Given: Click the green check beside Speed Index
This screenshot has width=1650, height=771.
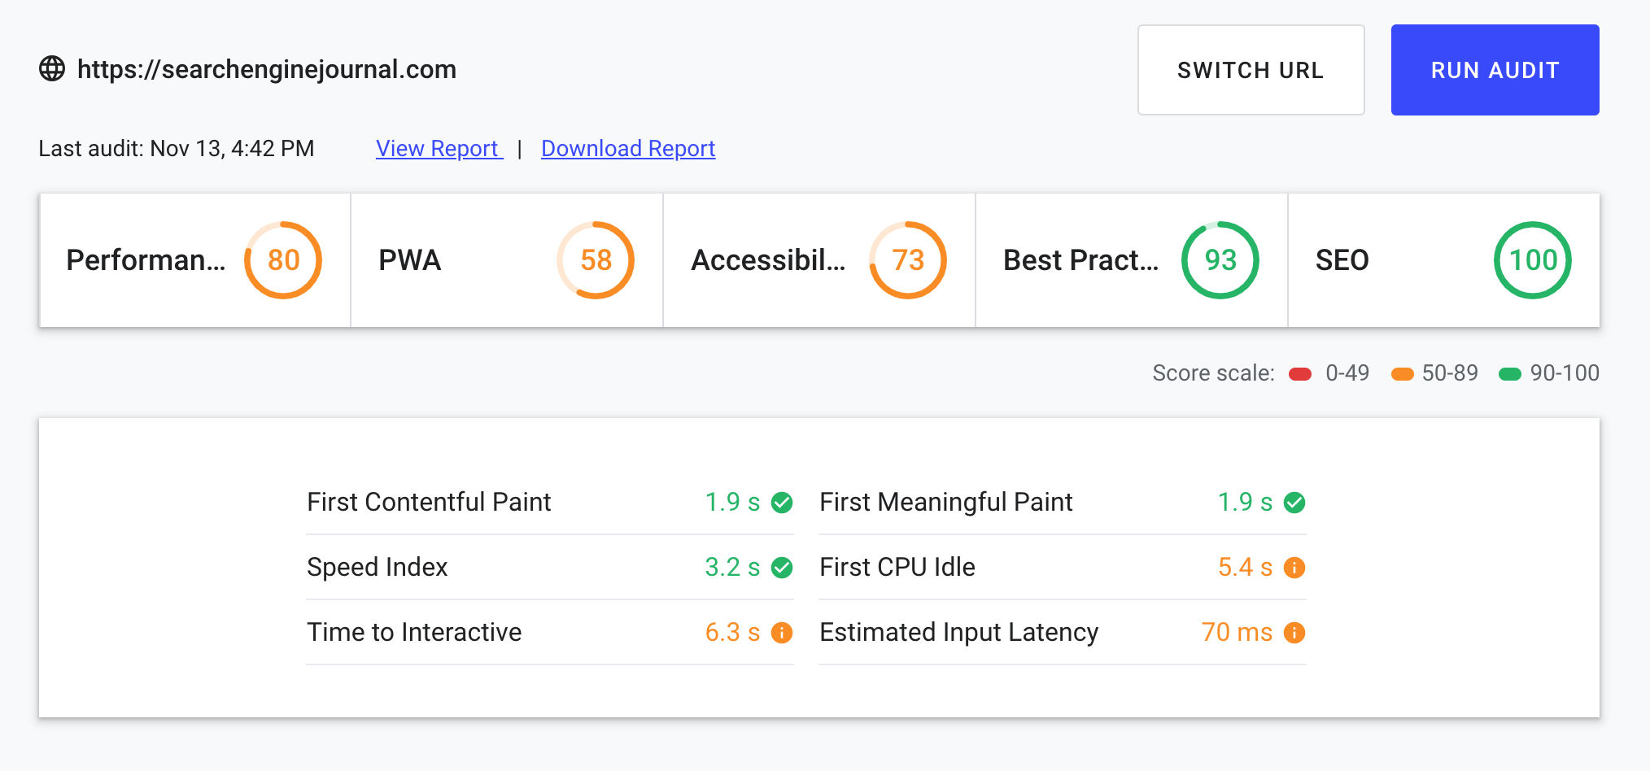Looking at the screenshot, I should [782, 568].
